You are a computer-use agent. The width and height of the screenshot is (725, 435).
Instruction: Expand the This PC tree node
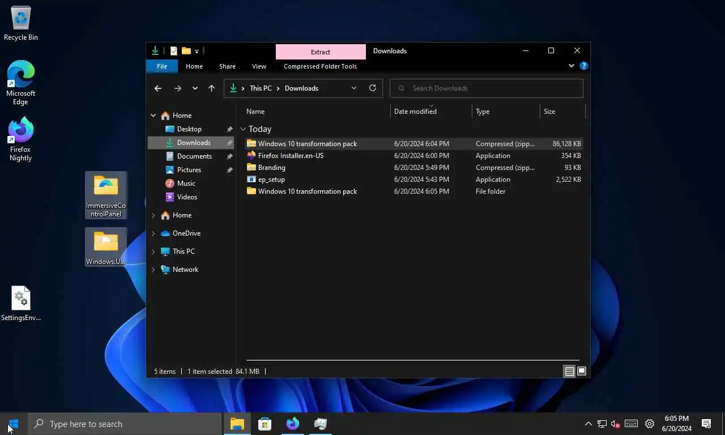tap(153, 251)
